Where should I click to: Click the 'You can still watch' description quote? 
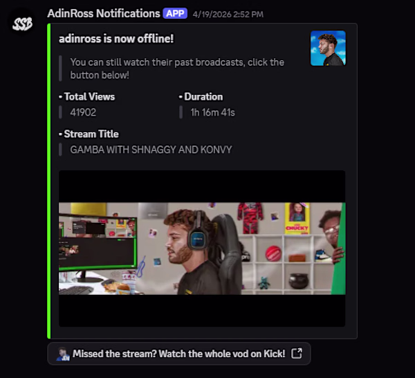pyautogui.click(x=177, y=69)
